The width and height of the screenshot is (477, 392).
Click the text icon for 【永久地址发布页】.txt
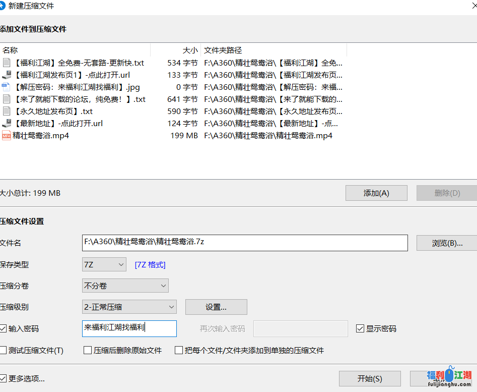click(x=7, y=111)
